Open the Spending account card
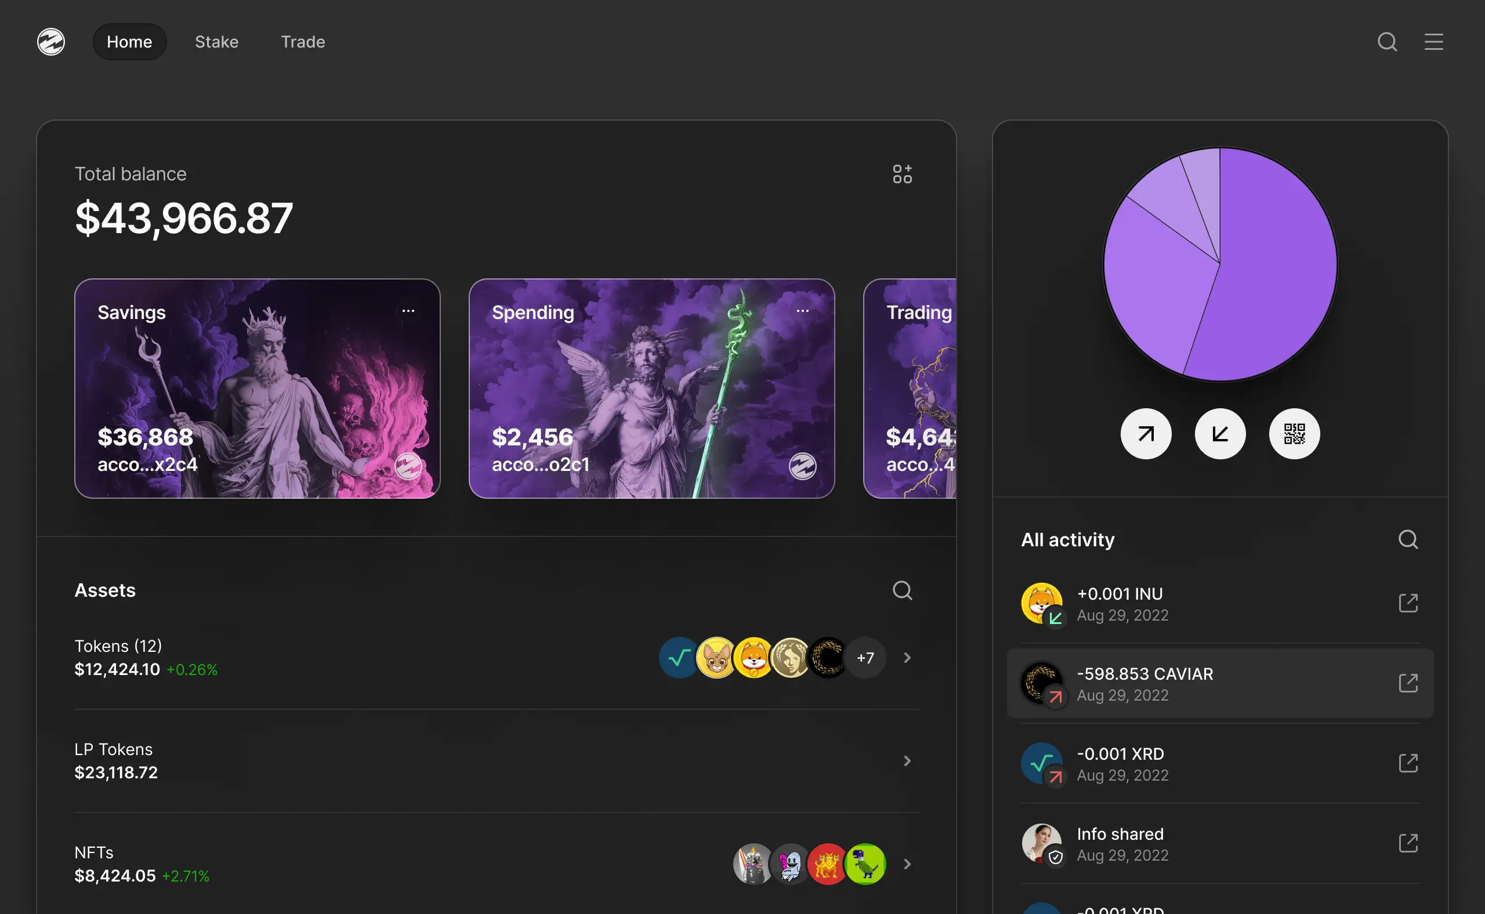 click(x=651, y=389)
